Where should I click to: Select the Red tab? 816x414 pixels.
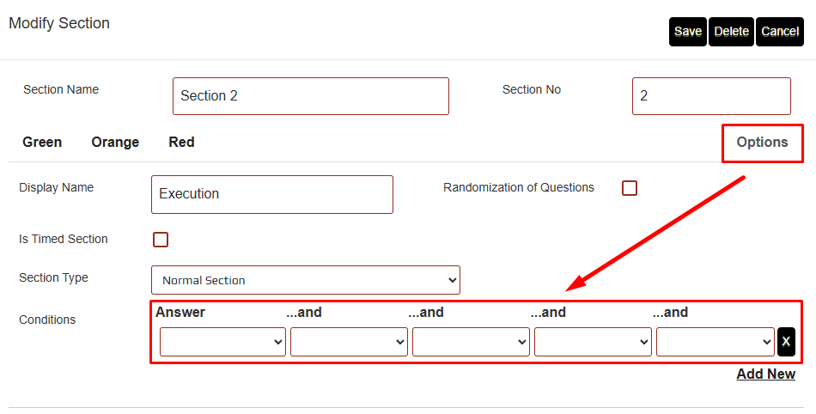[181, 143]
